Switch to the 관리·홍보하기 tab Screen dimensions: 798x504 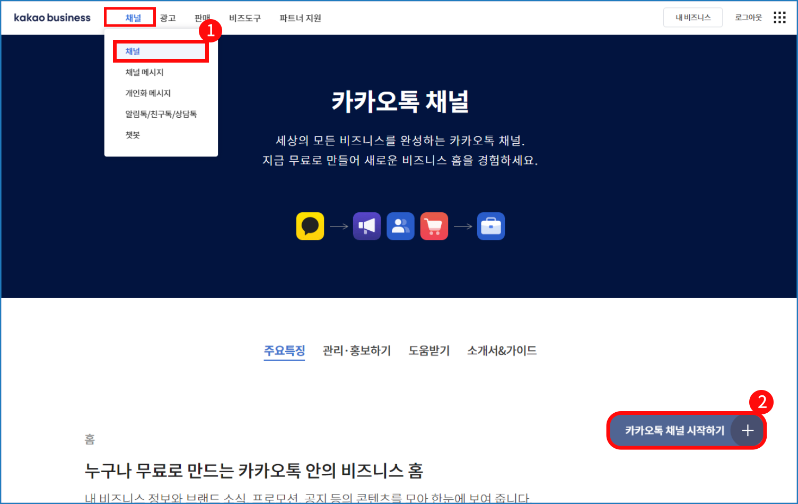pyautogui.click(x=356, y=351)
